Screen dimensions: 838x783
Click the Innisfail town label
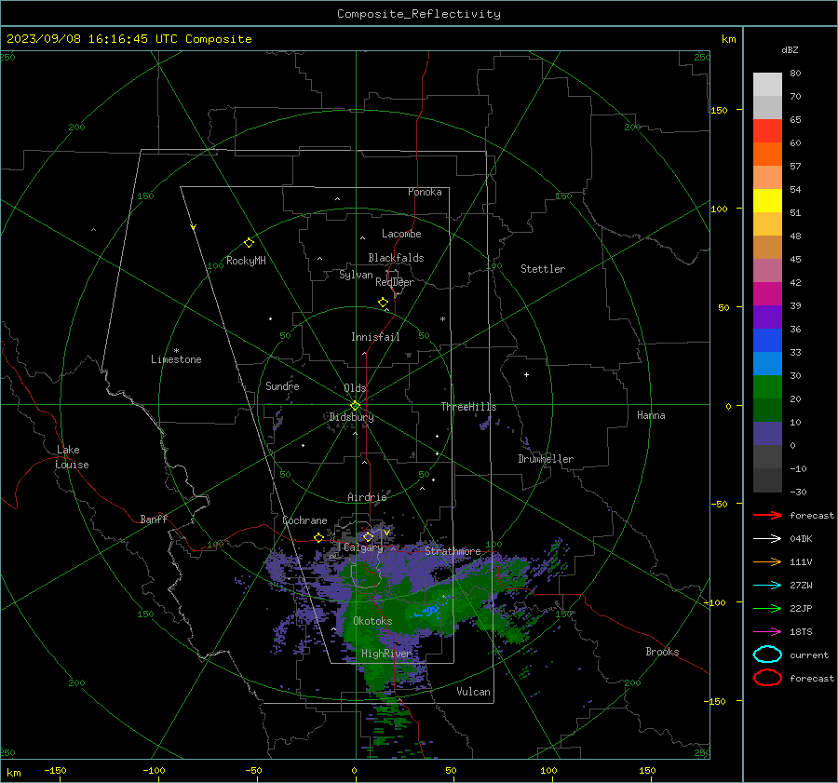coord(375,337)
